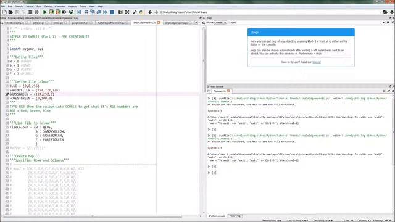395x222 pixels.
Task: Re-run last script icon
Action: point(71,12)
